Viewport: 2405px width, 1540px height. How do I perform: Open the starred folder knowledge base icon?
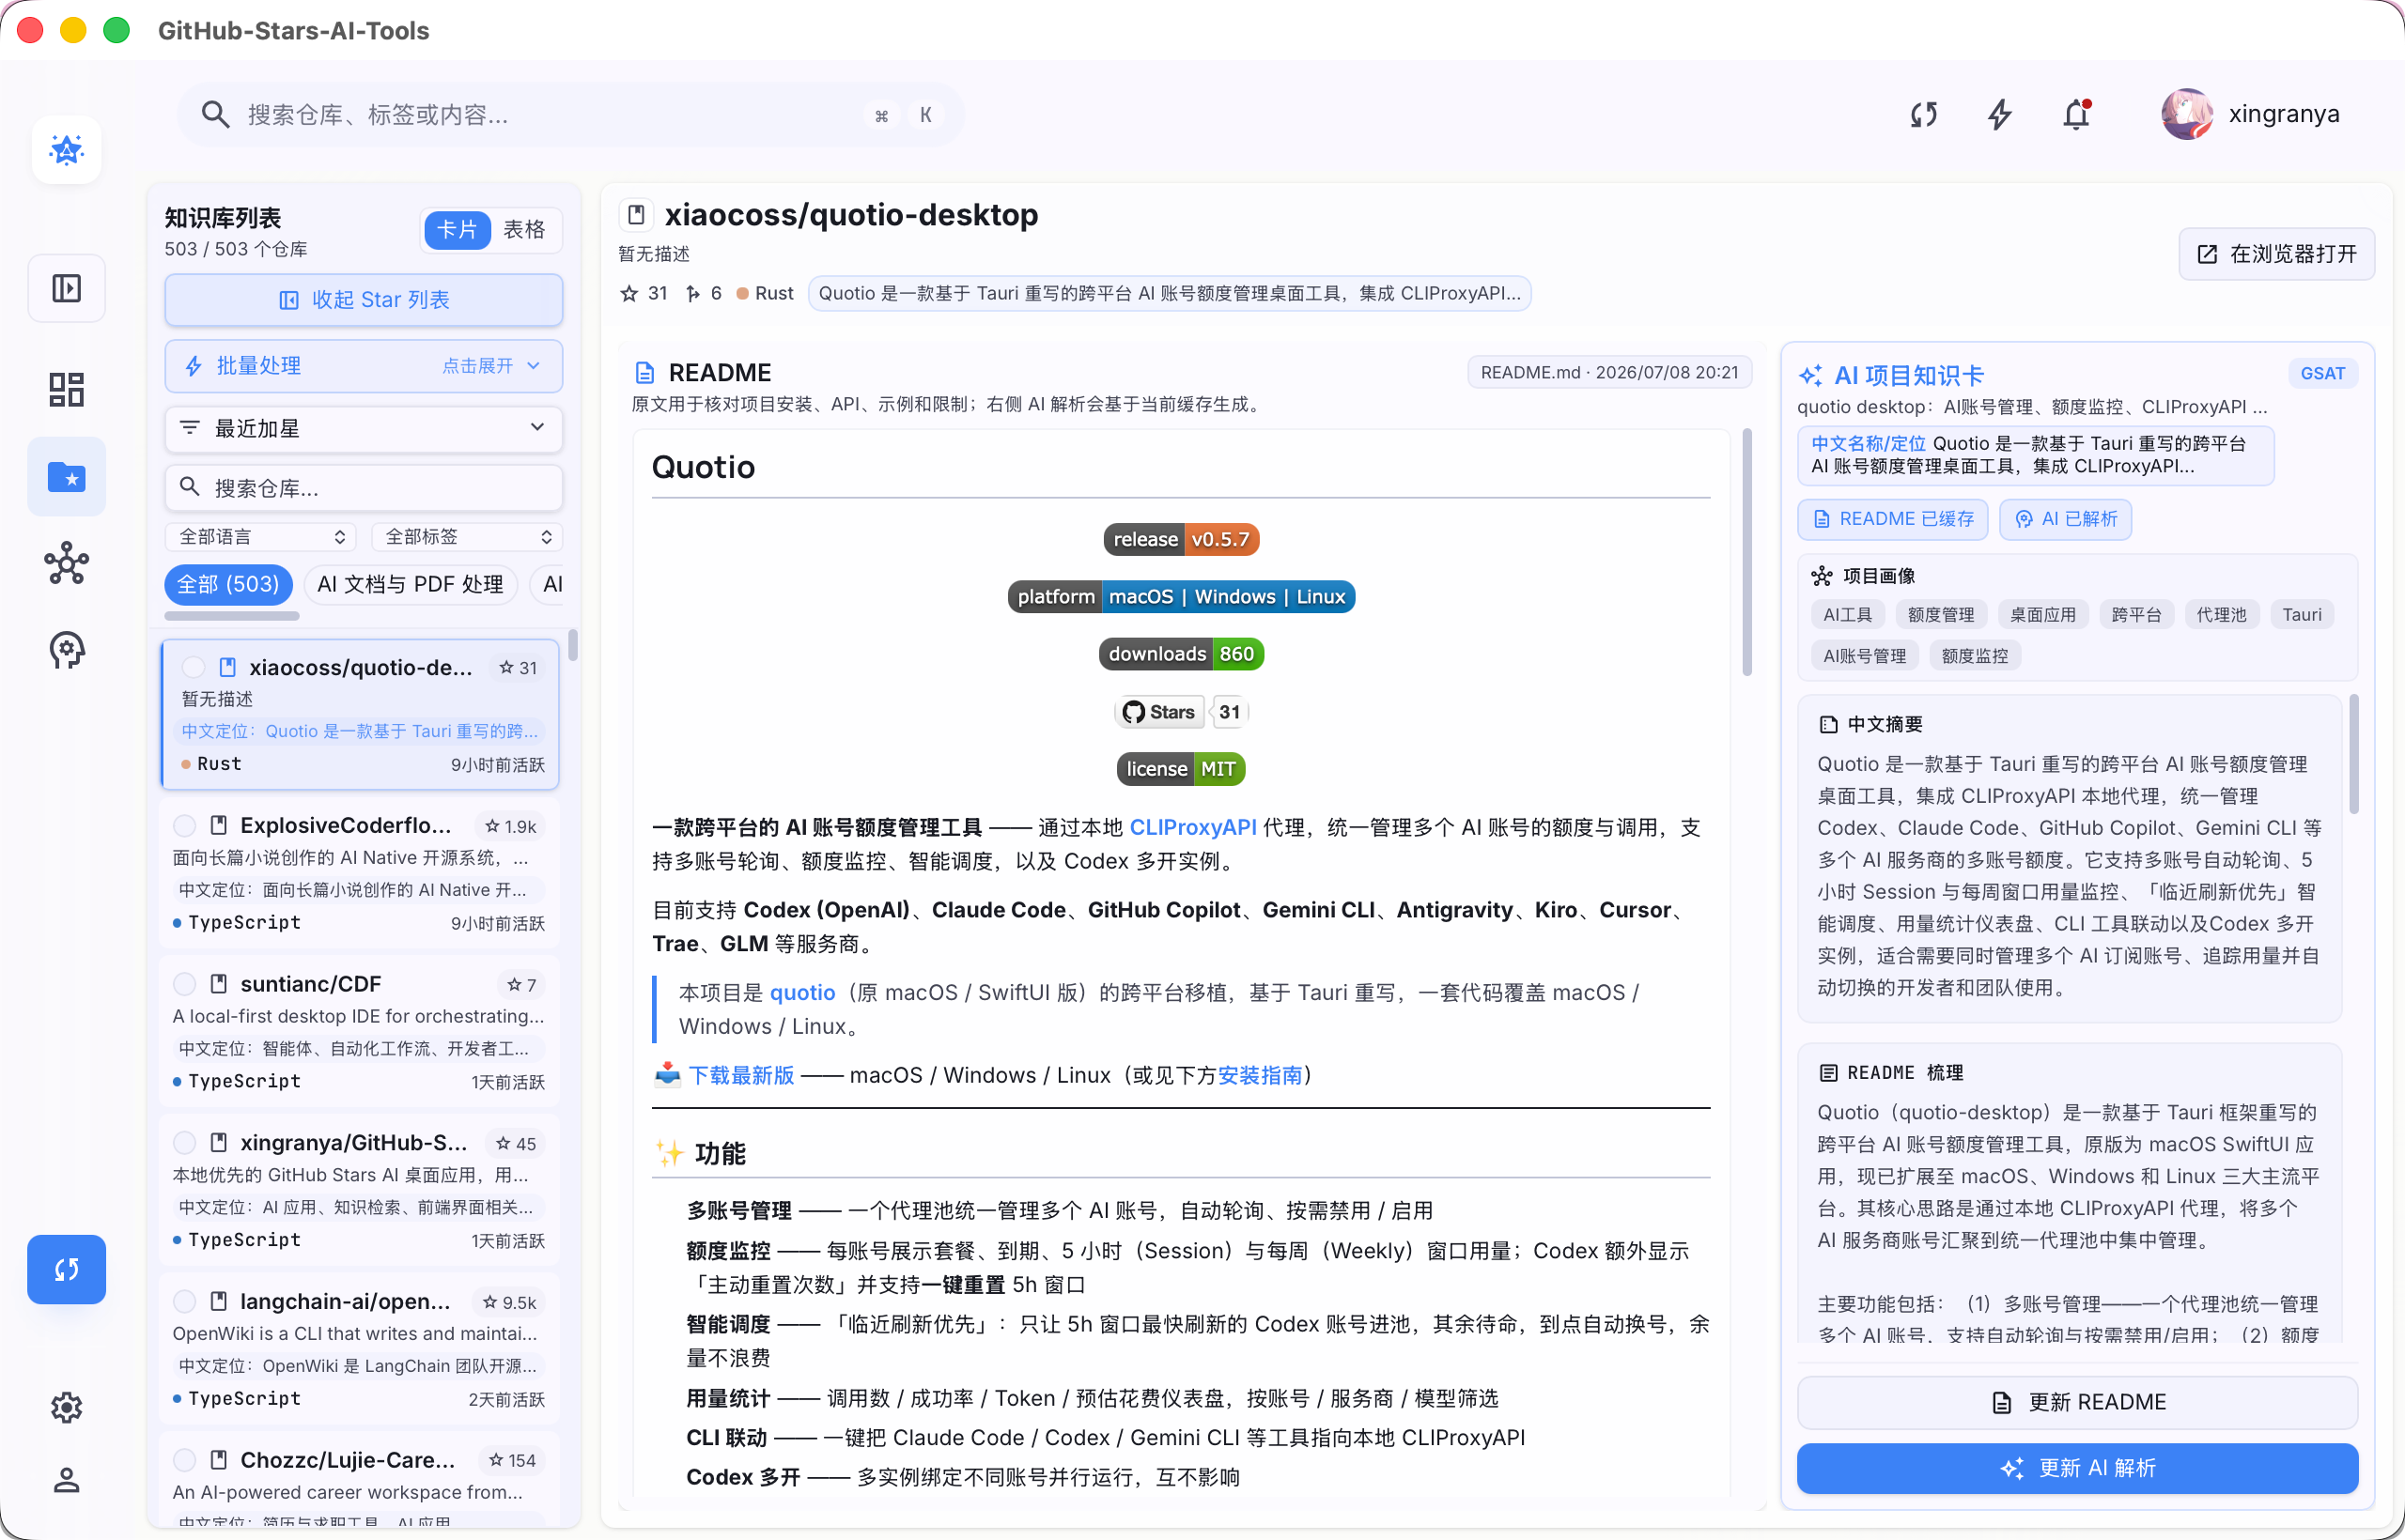[x=66, y=477]
